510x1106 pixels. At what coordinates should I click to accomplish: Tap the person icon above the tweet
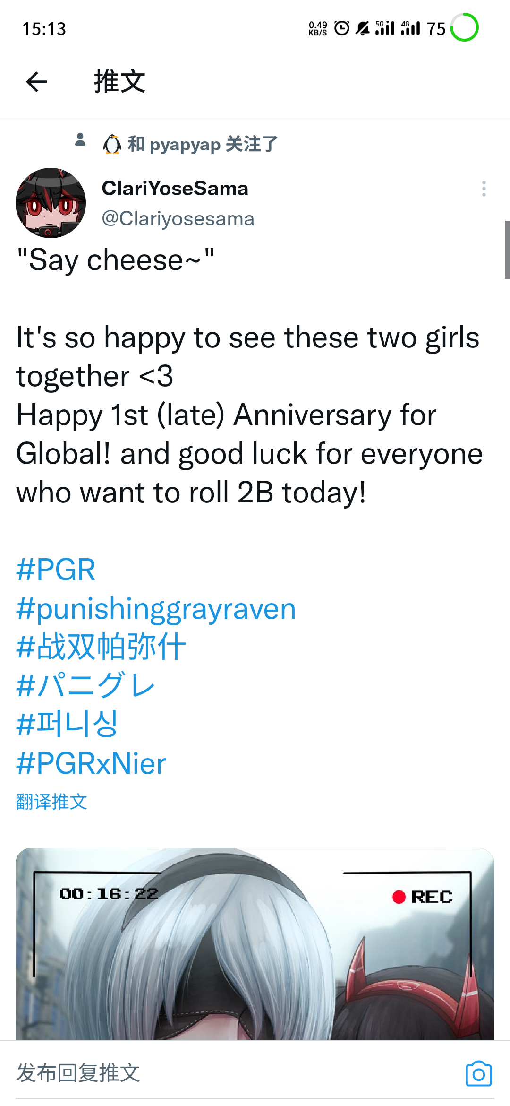80,139
